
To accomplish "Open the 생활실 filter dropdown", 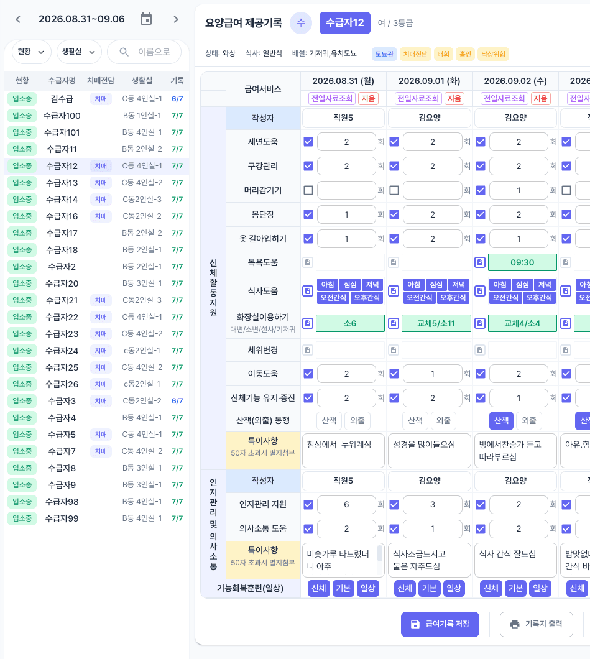I will 79,52.
